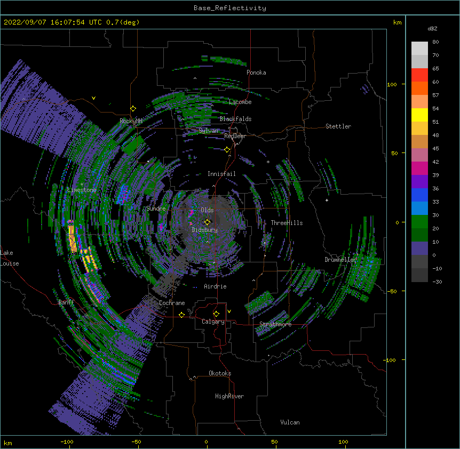Click the RockyMH label
The height and width of the screenshot is (449, 460).
pyautogui.click(x=131, y=121)
